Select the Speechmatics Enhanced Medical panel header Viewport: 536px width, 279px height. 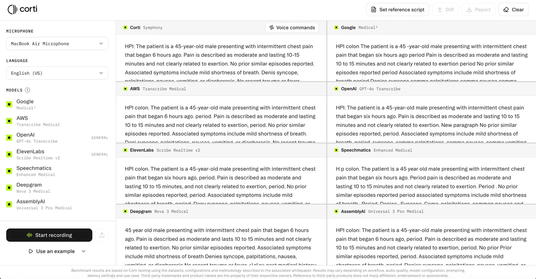pyautogui.click(x=431, y=150)
